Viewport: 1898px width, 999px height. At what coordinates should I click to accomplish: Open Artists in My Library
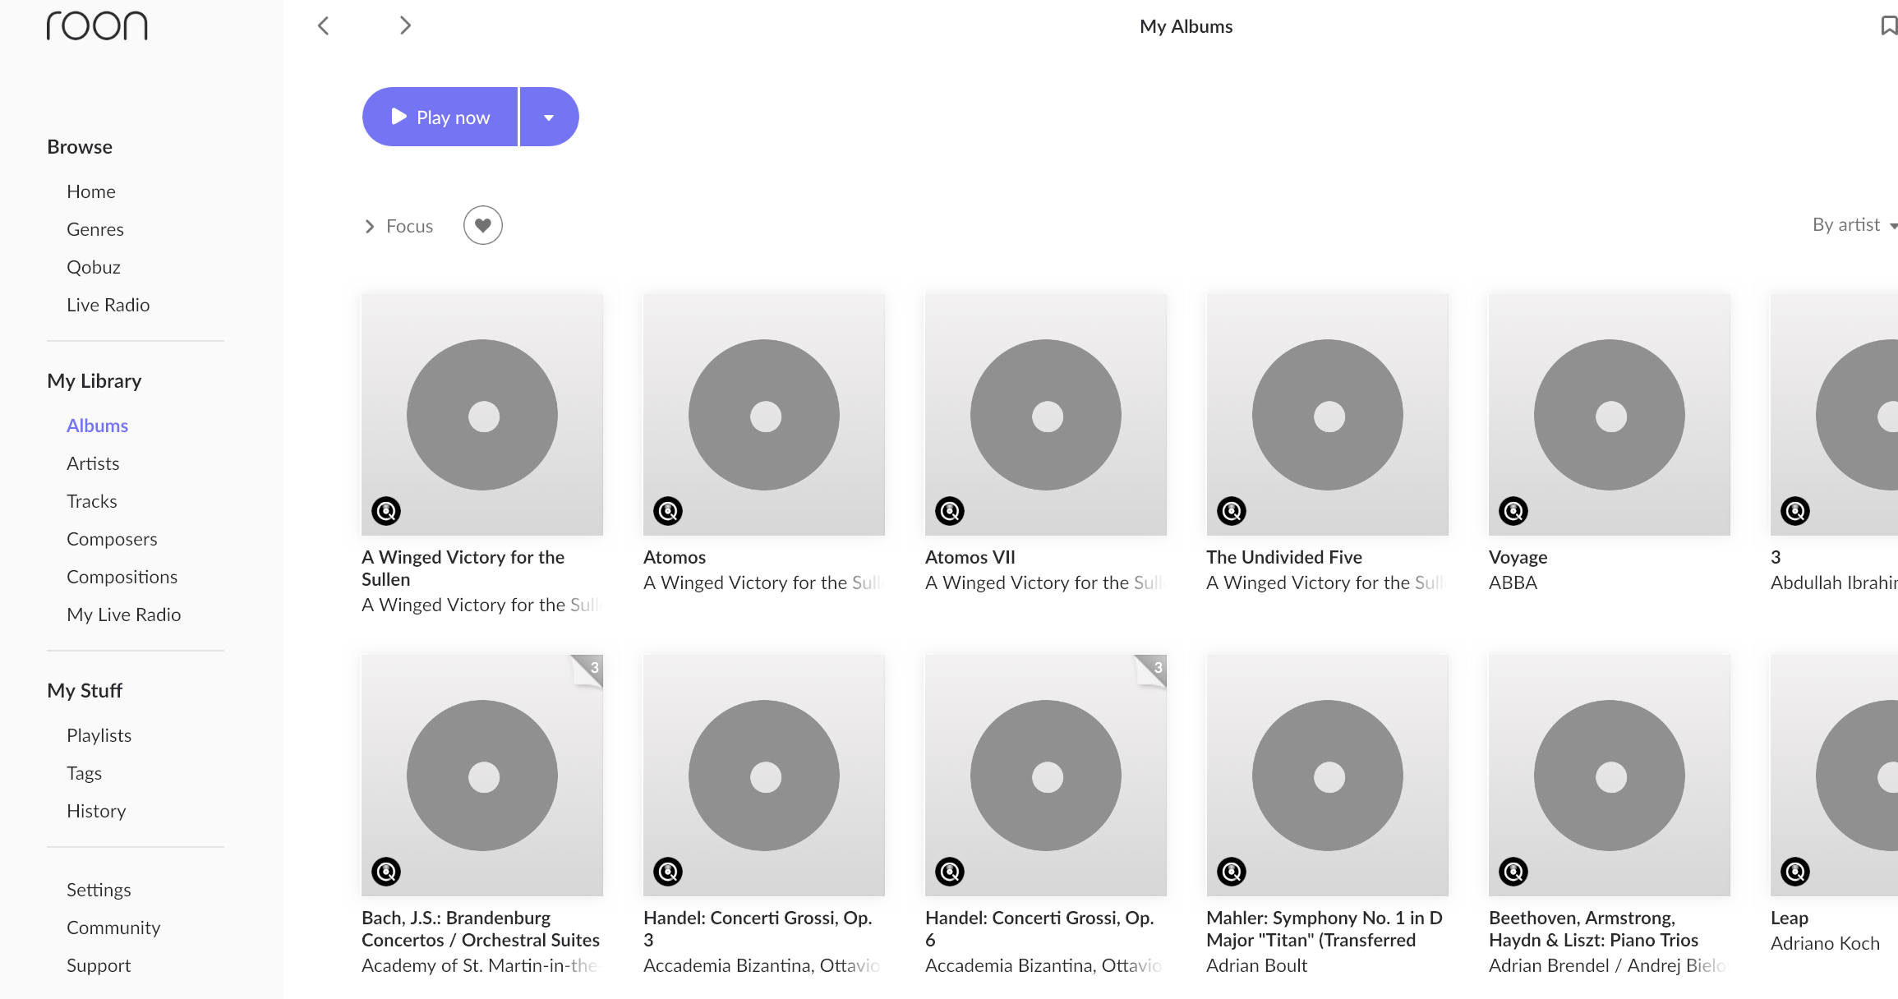click(93, 463)
